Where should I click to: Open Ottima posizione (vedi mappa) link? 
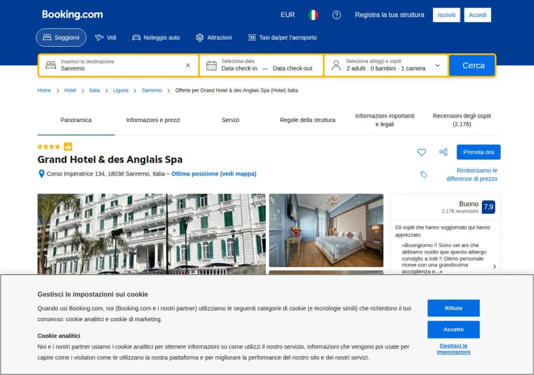[x=214, y=174]
